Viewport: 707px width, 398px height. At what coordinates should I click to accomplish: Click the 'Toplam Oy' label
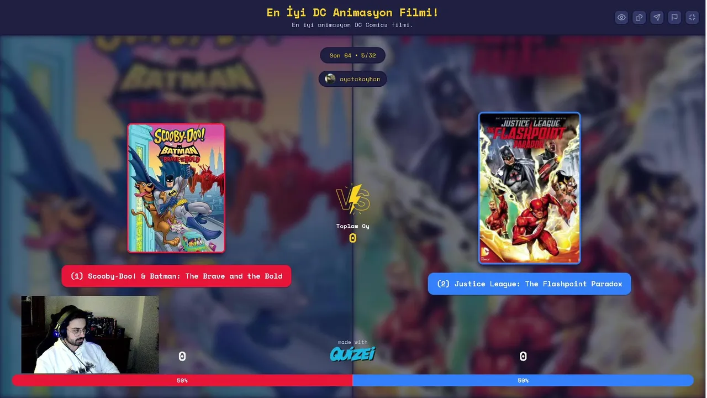(352, 226)
